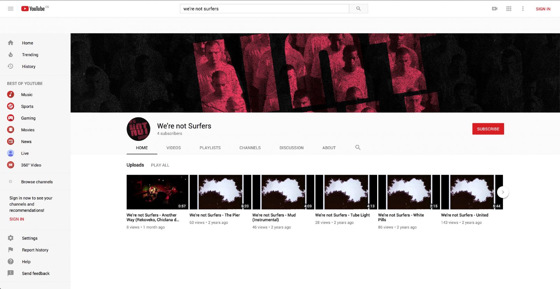Open the upload video camera icon

[495, 9]
